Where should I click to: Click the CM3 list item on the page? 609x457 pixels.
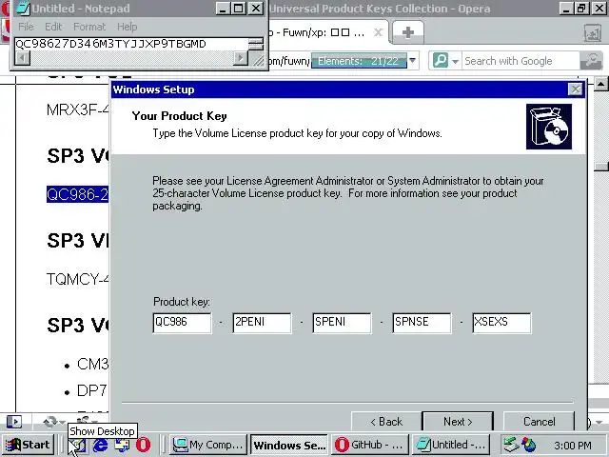[92, 364]
